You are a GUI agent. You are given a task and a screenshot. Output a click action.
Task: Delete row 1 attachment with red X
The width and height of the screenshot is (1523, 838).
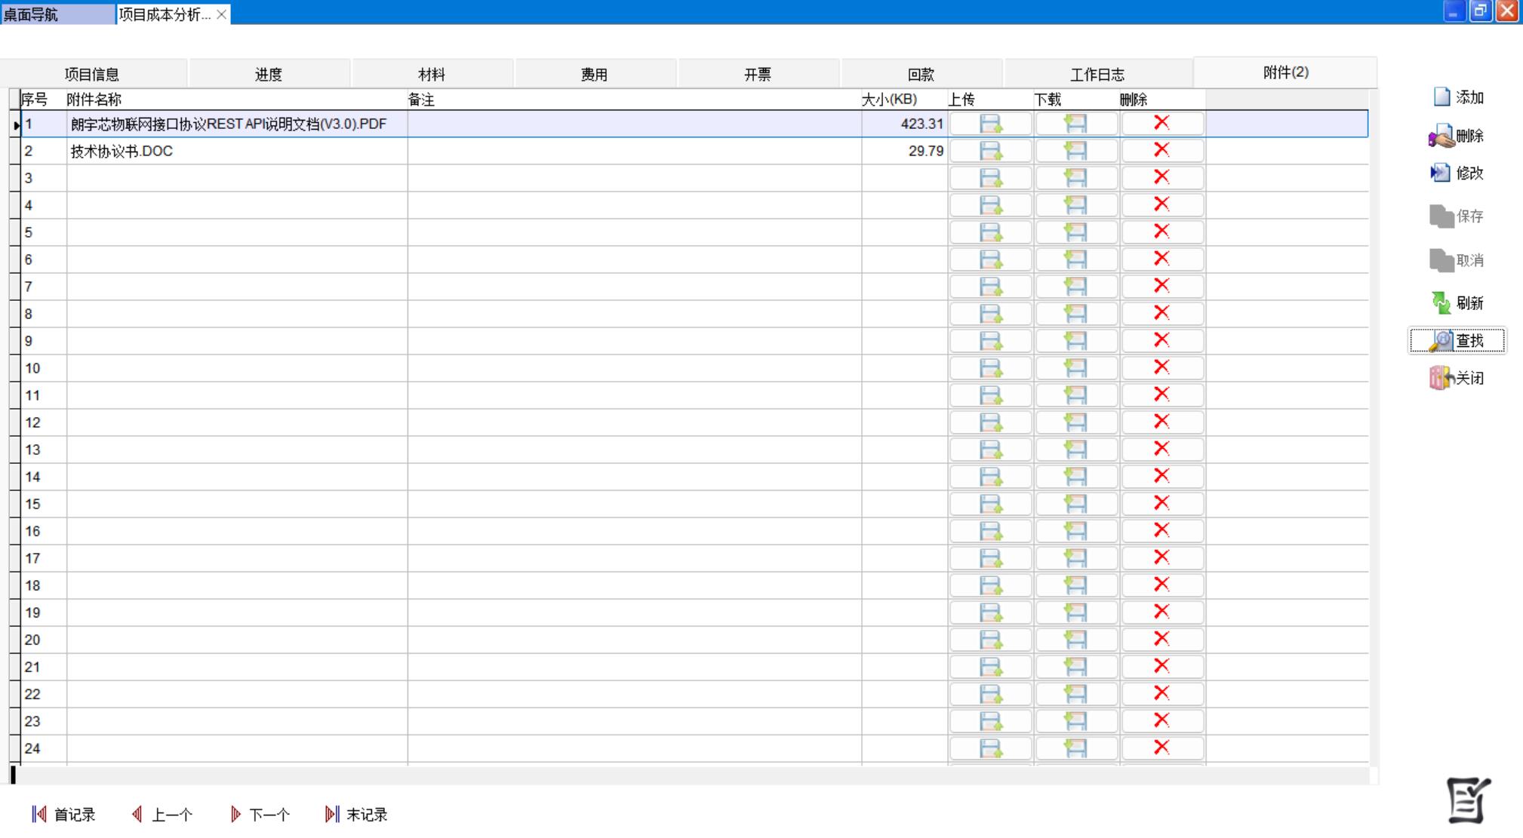point(1161,123)
